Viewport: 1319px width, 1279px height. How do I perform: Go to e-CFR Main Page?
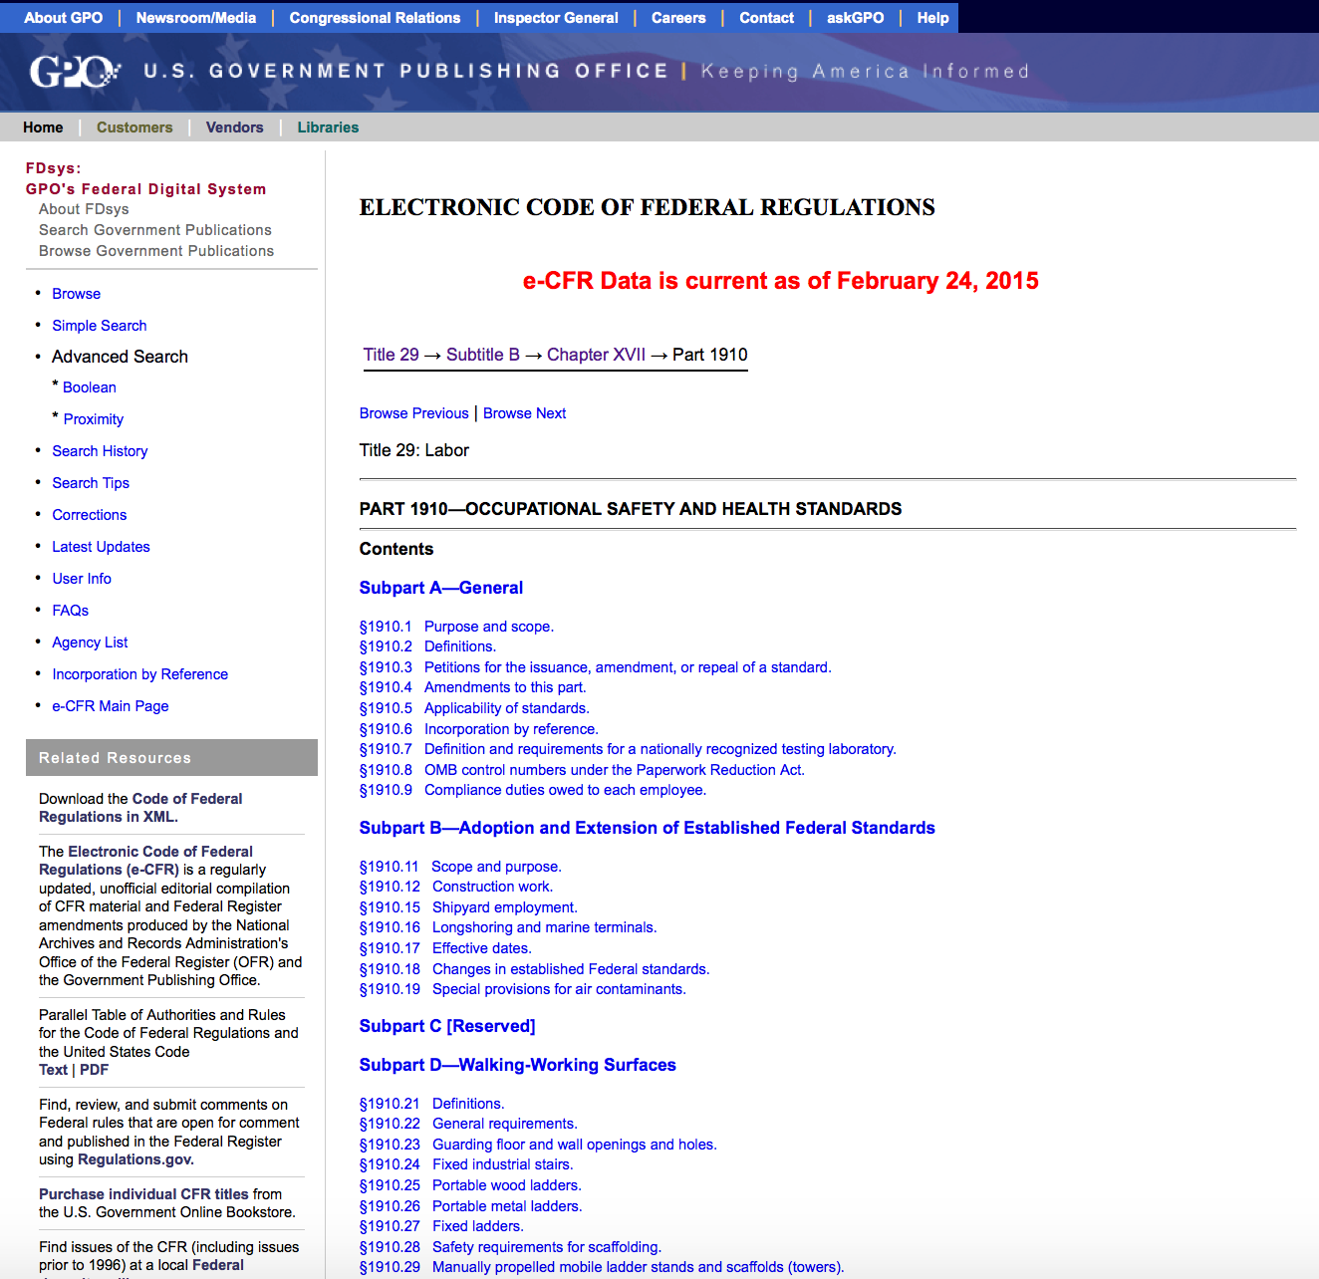[x=111, y=706]
